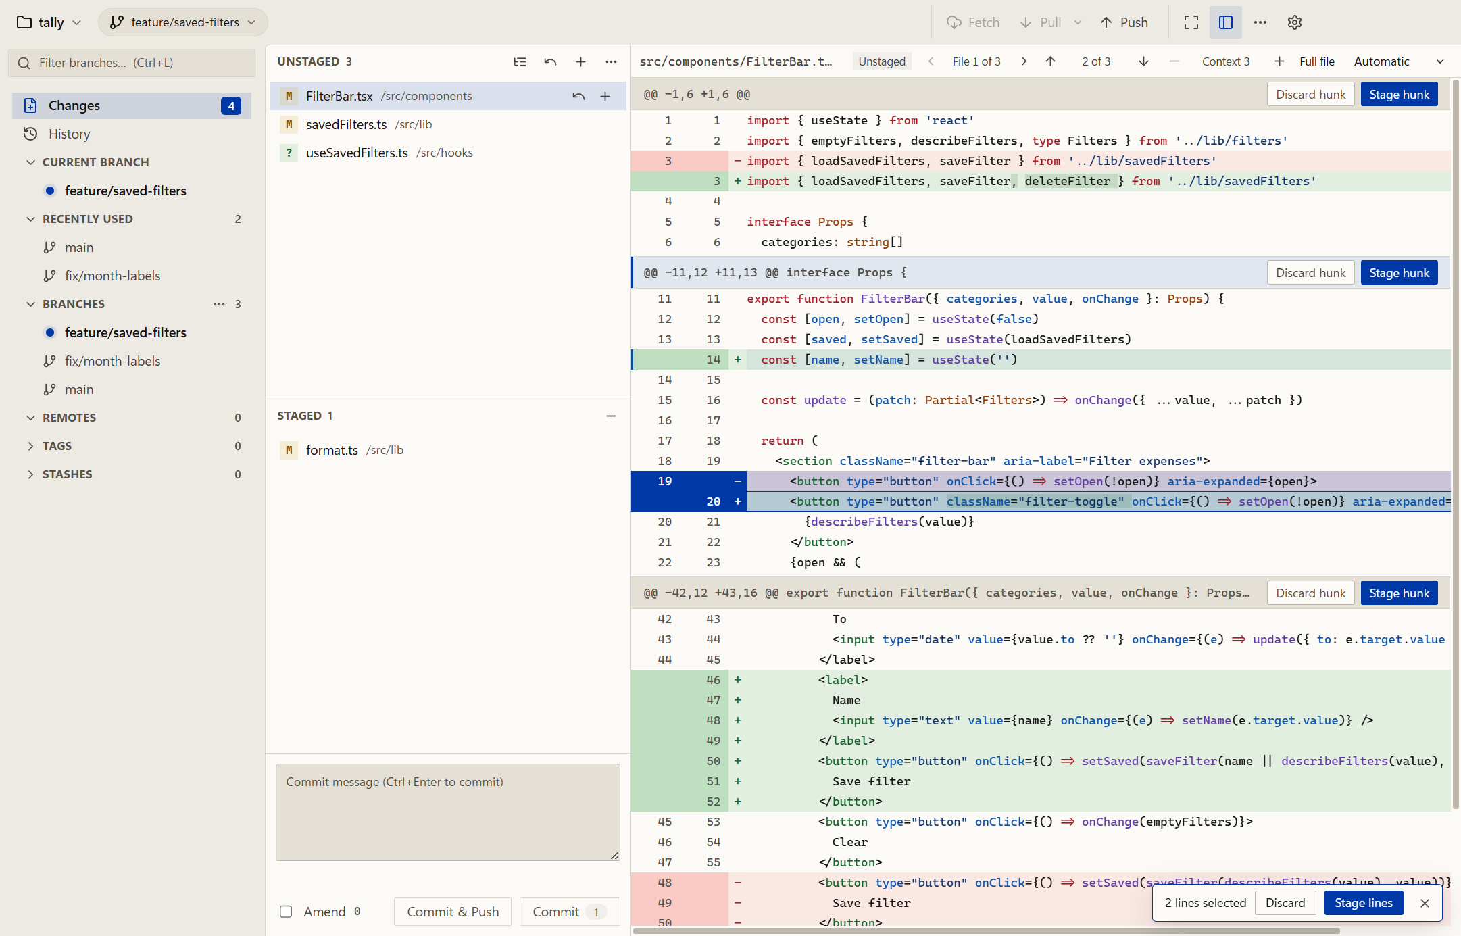This screenshot has height=936, width=1461.
Task: Click Stage lines in selection popup
Action: tap(1363, 903)
